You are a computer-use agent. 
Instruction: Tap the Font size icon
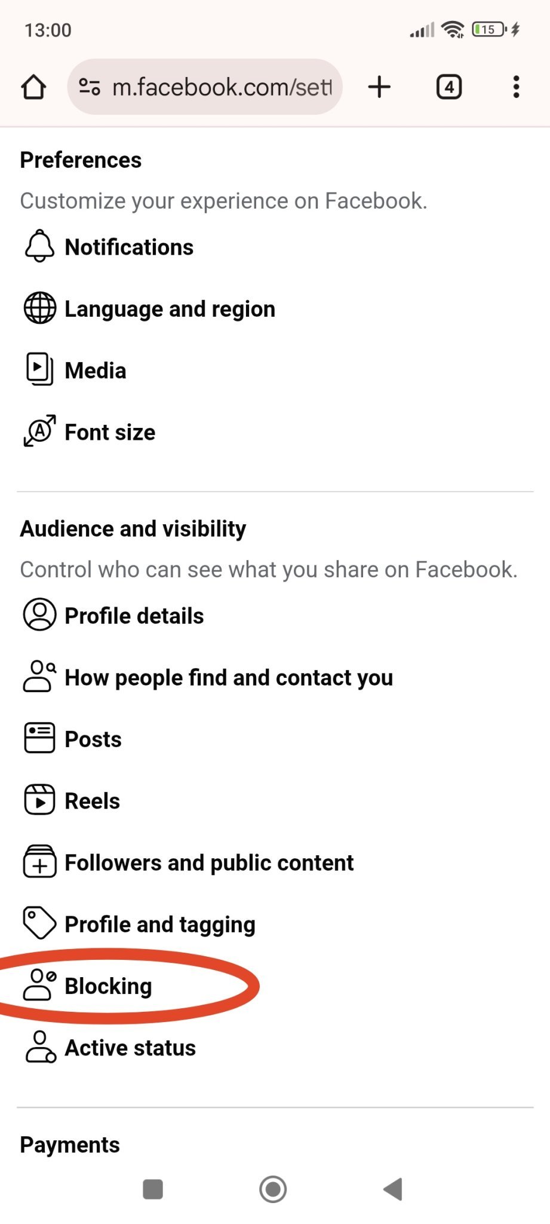[x=39, y=432]
